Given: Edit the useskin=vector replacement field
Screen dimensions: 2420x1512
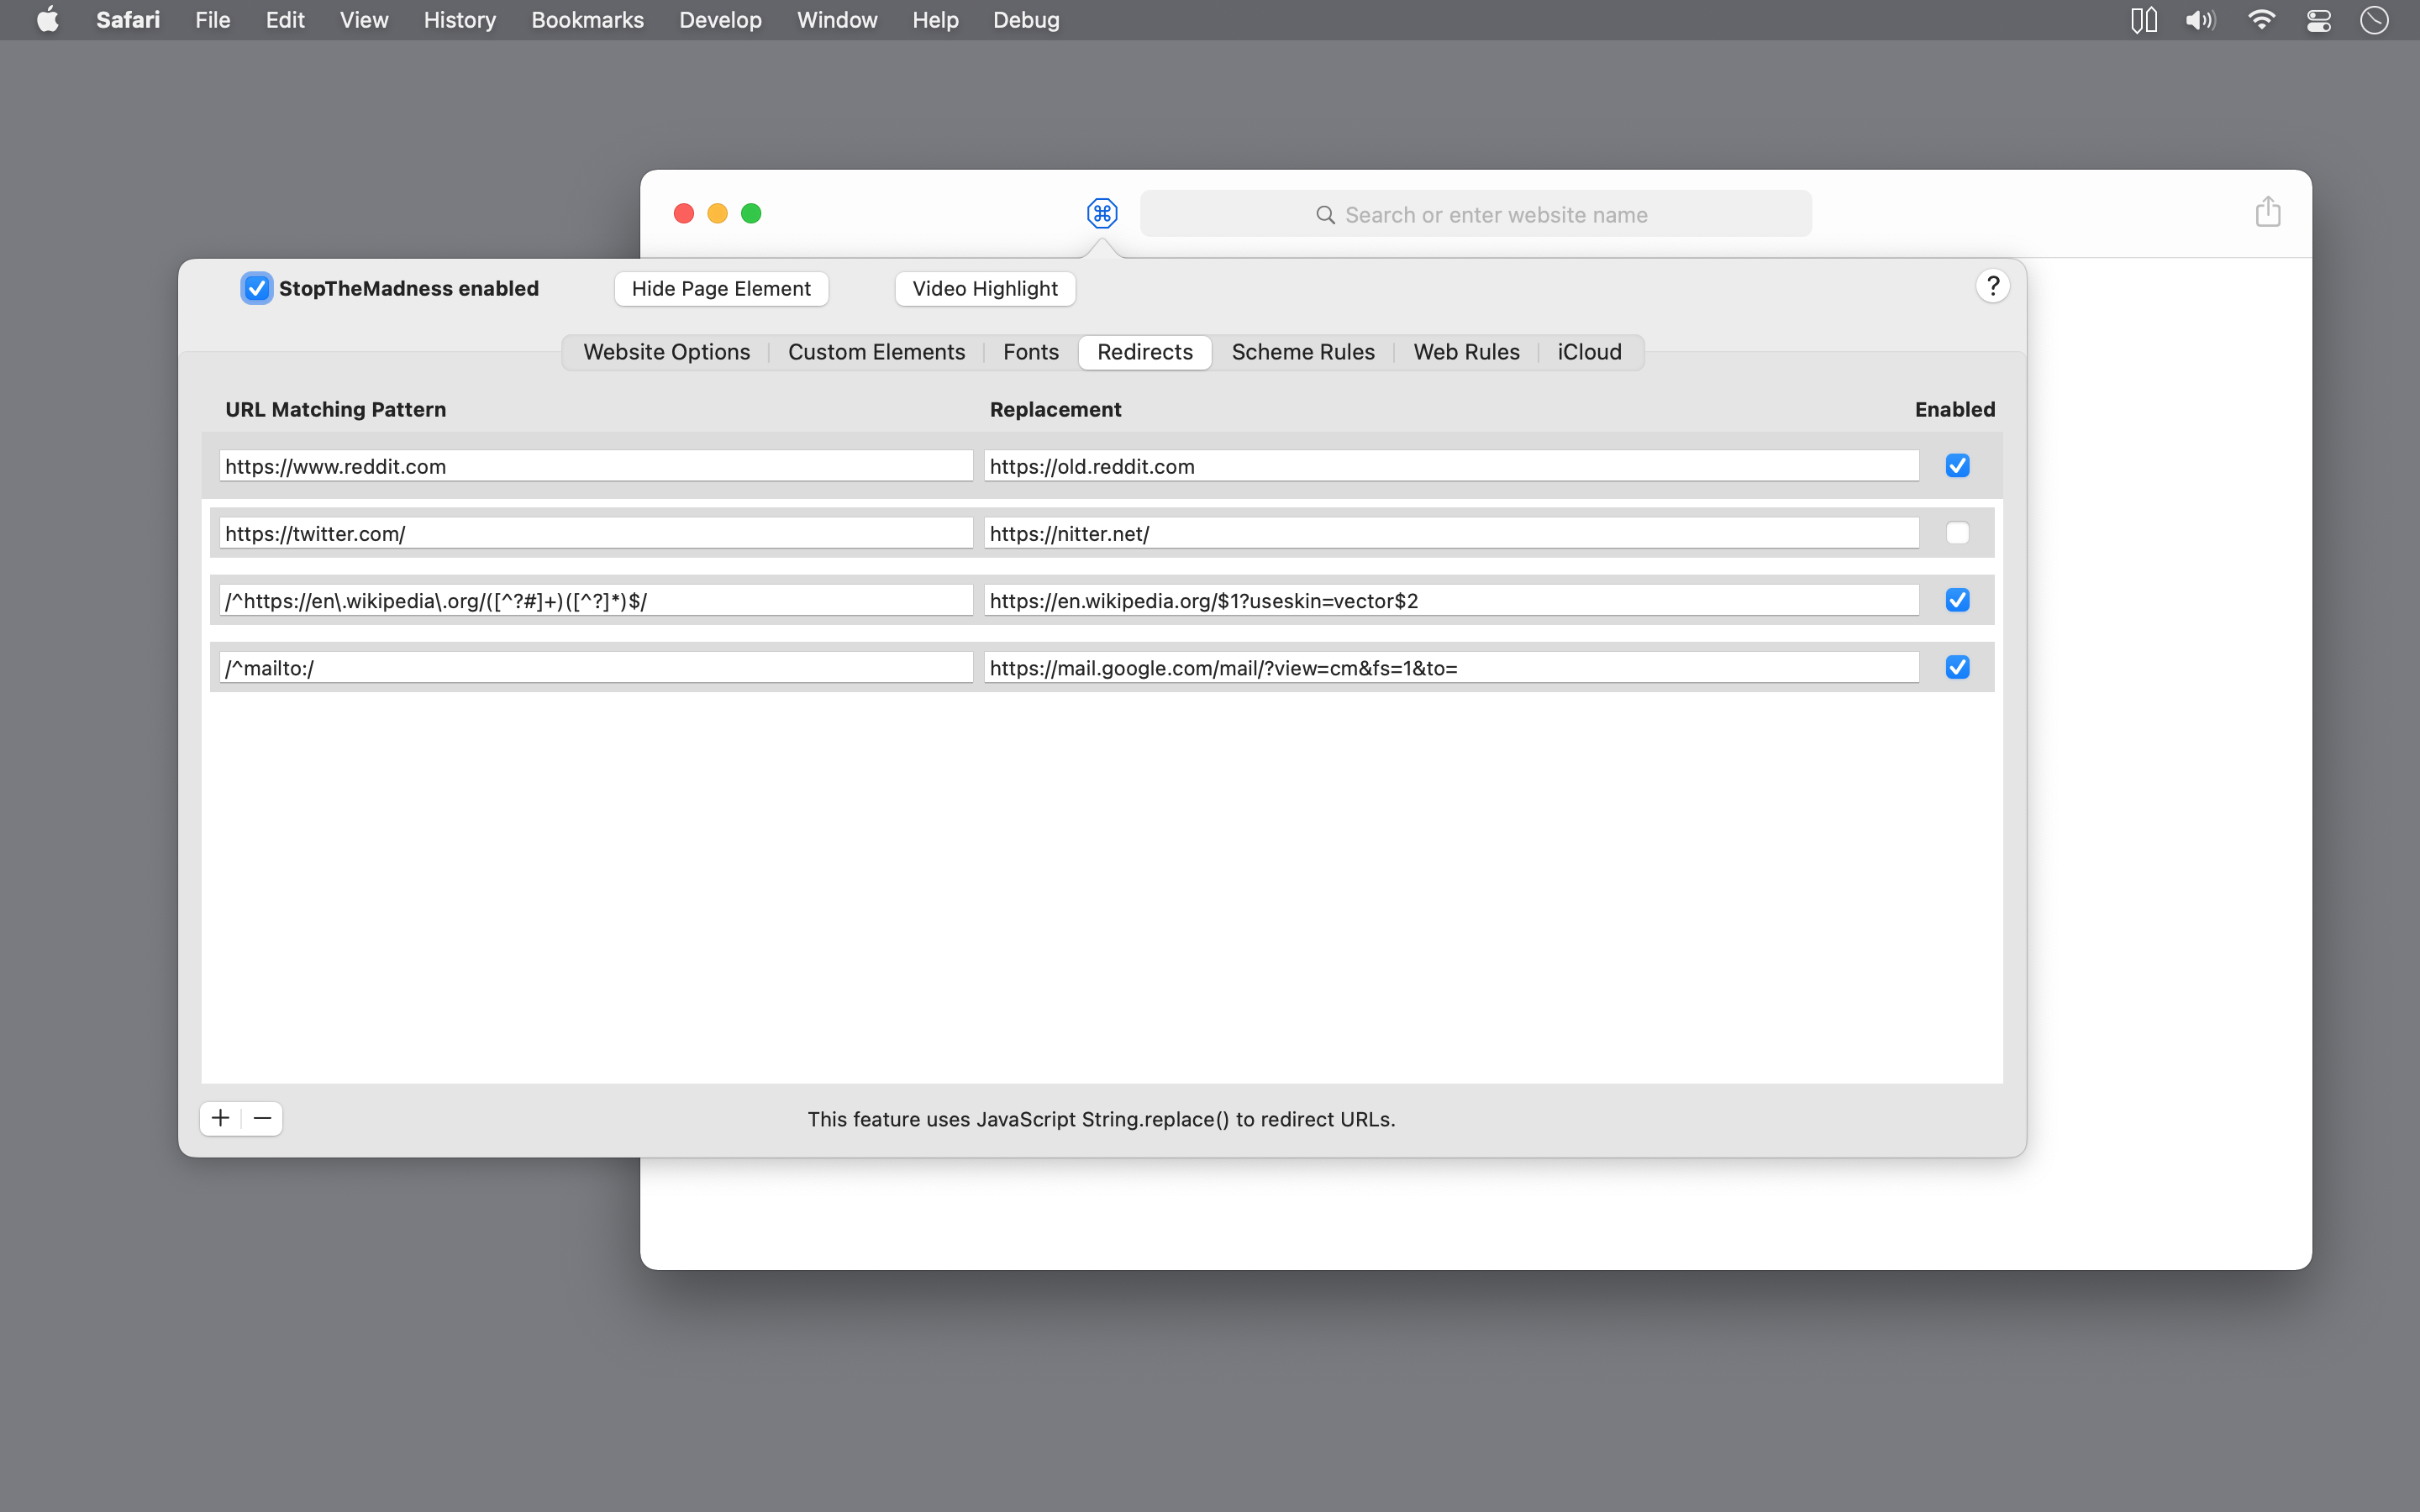Looking at the screenshot, I should pyautogui.click(x=1451, y=600).
